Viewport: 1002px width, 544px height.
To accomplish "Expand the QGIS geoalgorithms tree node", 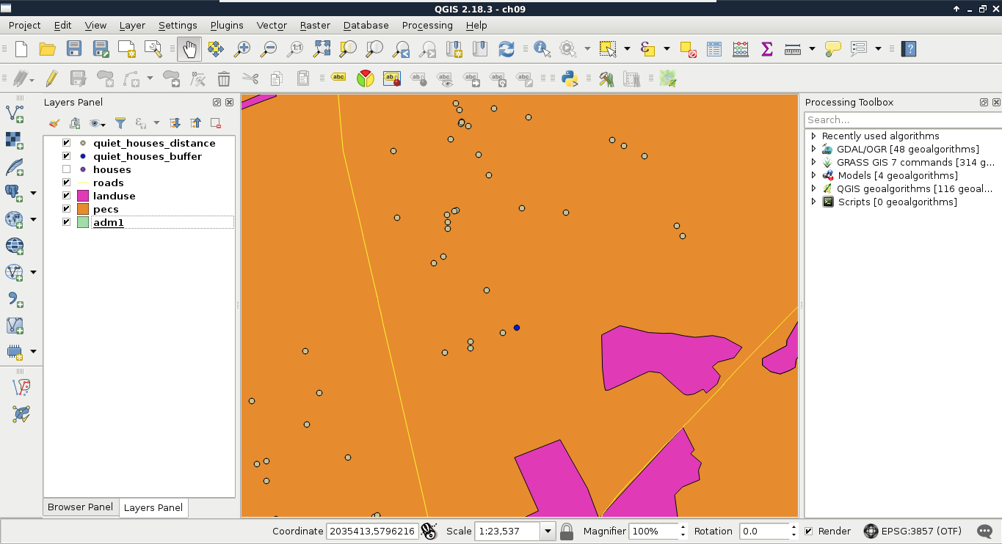I will [813, 188].
